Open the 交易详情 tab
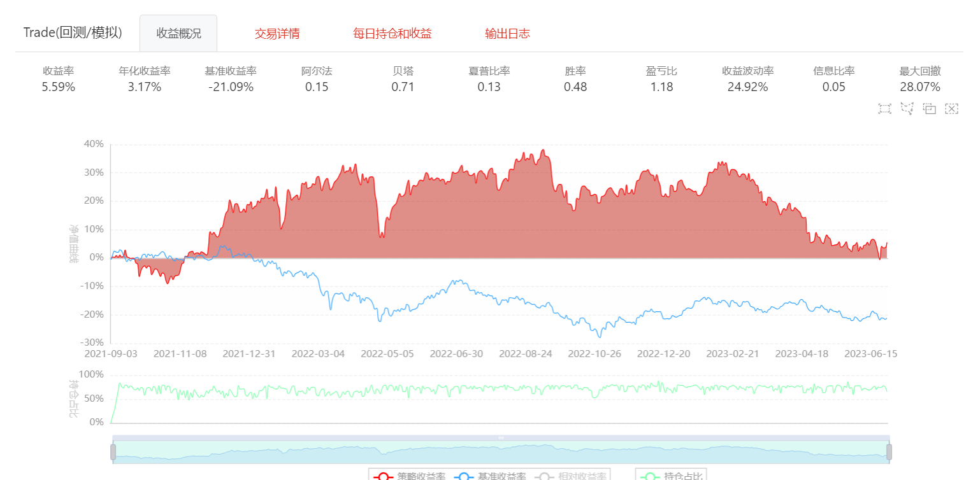The height and width of the screenshot is (480, 971). pyautogui.click(x=277, y=34)
